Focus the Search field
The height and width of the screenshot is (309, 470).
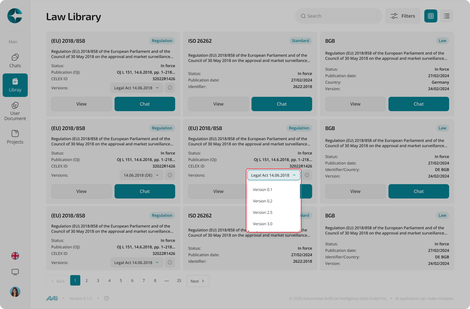(339, 16)
